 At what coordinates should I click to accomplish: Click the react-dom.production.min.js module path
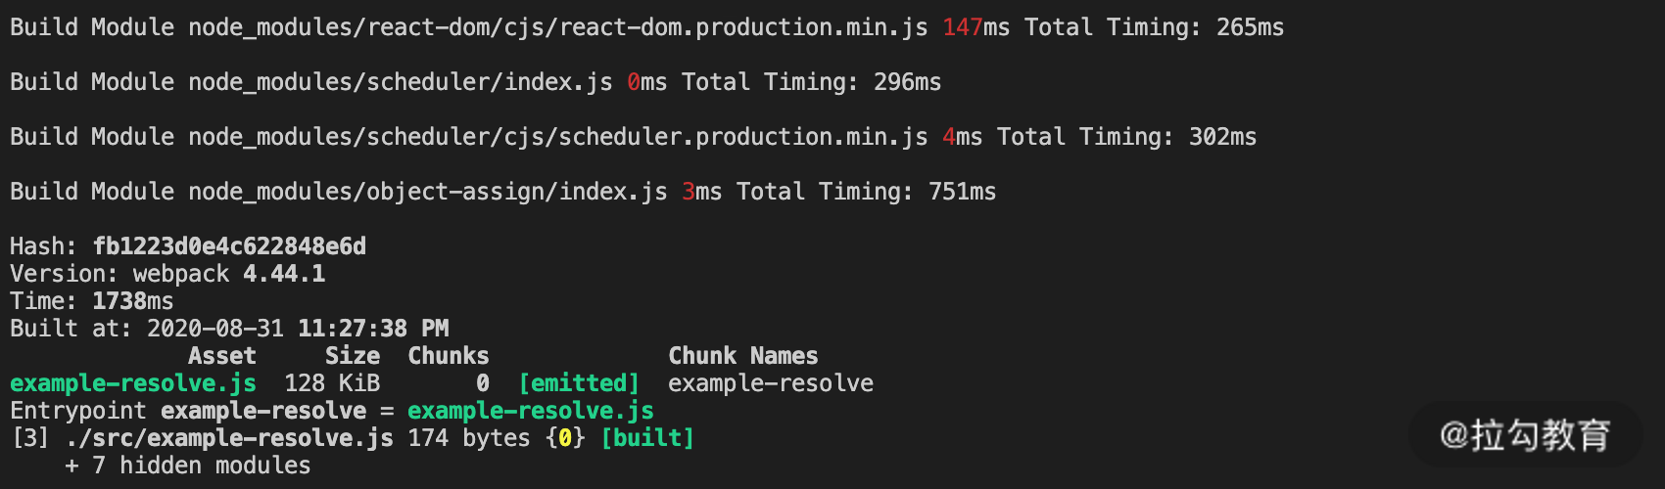[x=558, y=27]
